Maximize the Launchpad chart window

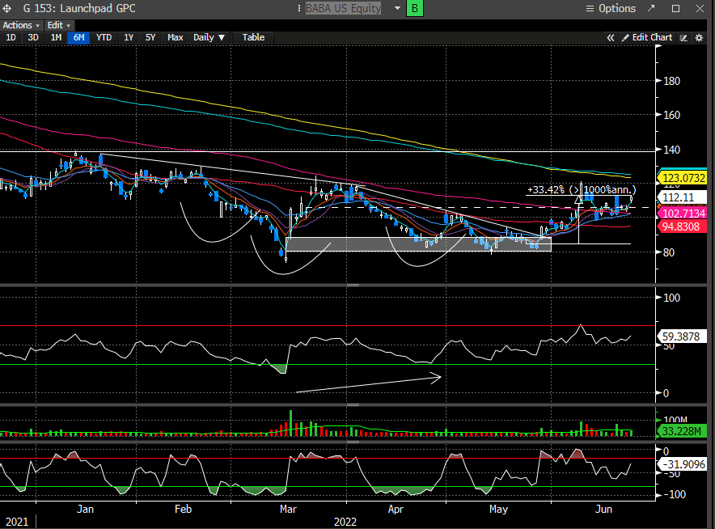pos(676,8)
